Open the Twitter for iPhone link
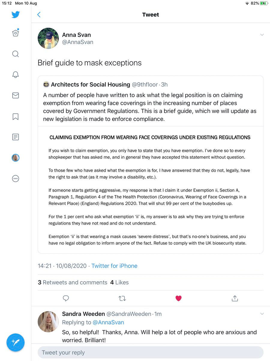The width and height of the screenshot is (270, 361). click(x=114, y=266)
